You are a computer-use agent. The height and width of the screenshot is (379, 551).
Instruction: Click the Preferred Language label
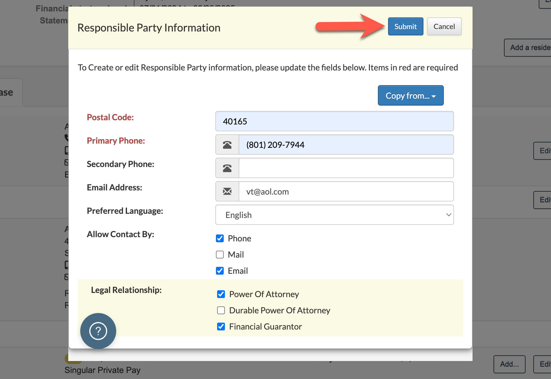(125, 211)
